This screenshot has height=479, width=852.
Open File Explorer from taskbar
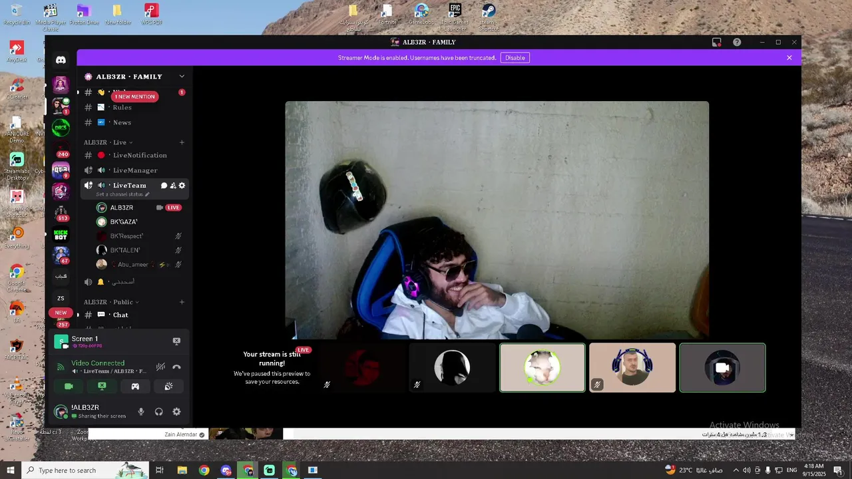[182, 470]
